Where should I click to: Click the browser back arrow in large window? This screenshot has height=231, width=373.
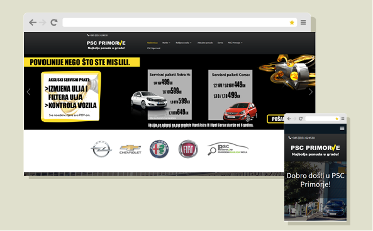click(x=33, y=23)
